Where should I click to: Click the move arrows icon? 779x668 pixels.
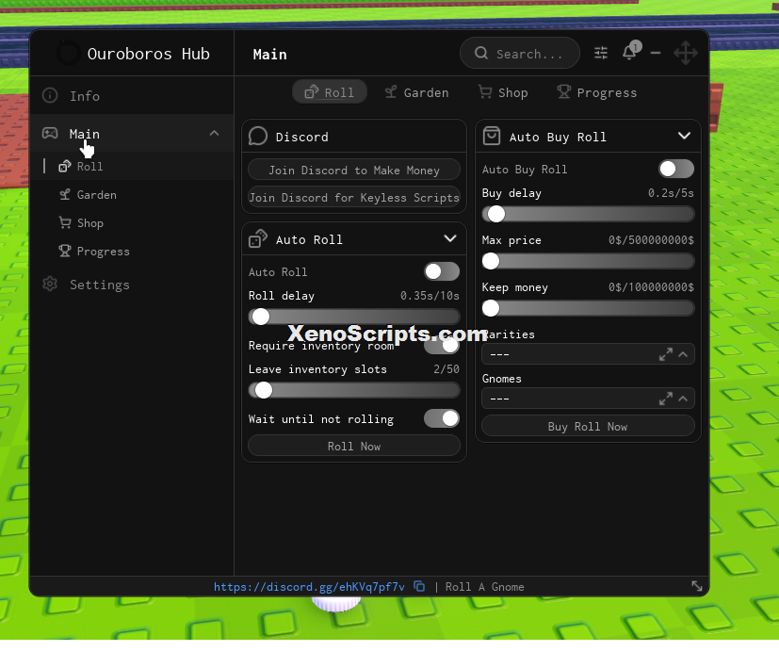point(686,53)
